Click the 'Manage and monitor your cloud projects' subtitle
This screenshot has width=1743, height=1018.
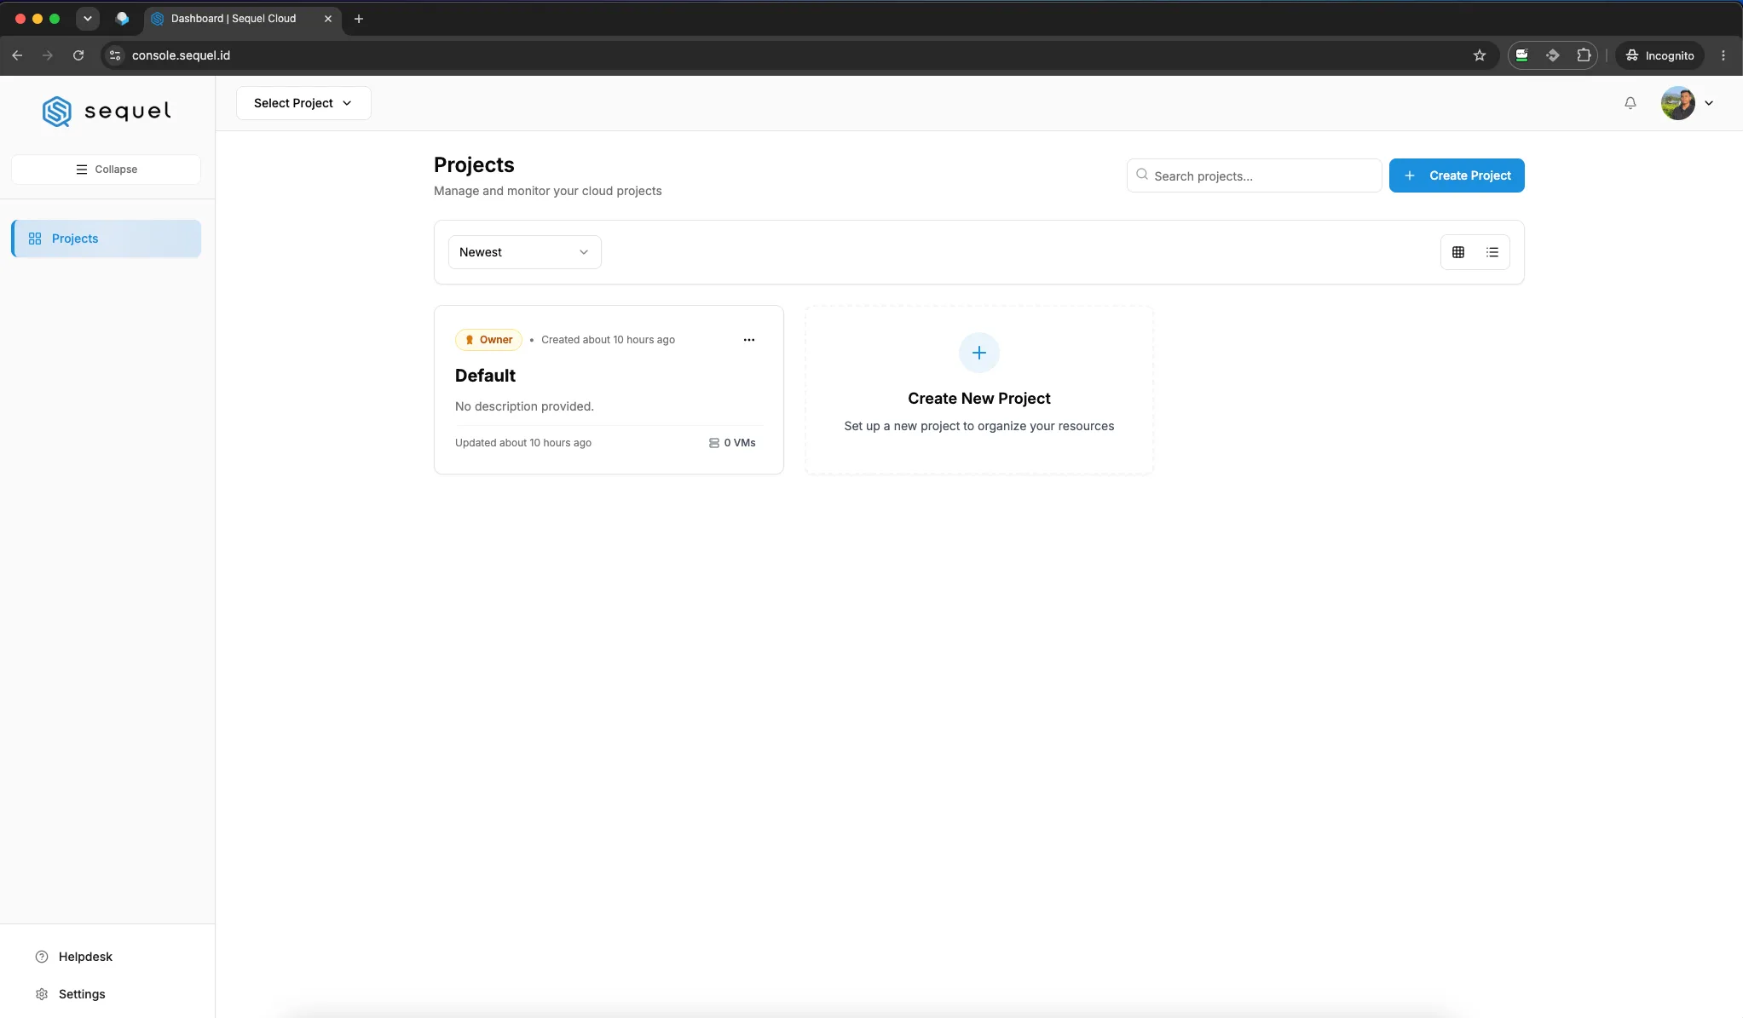coord(547,191)
